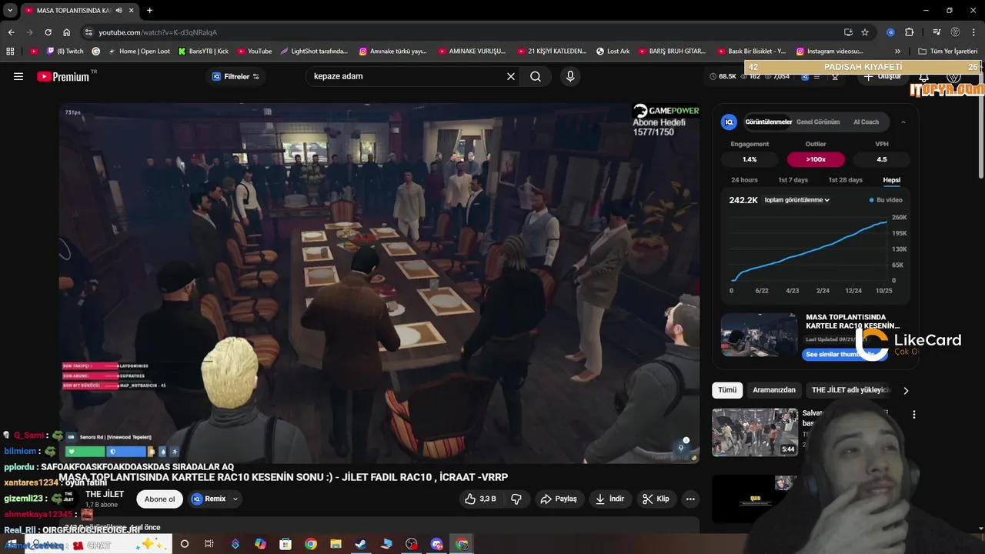985x554 pixels.
Task: Share the video using Paylaş
Action: pos(559,499)
